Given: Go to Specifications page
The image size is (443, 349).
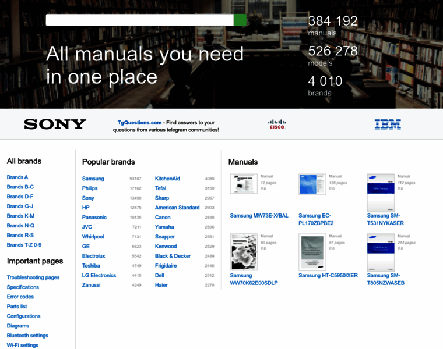Looking at the screenshot, I should pos(23,287).
